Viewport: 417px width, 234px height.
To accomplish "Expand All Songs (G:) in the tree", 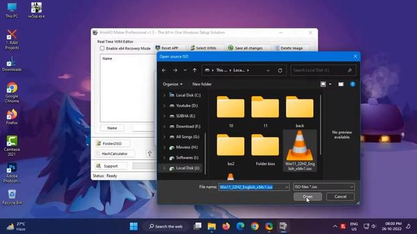I will point(164,137).
